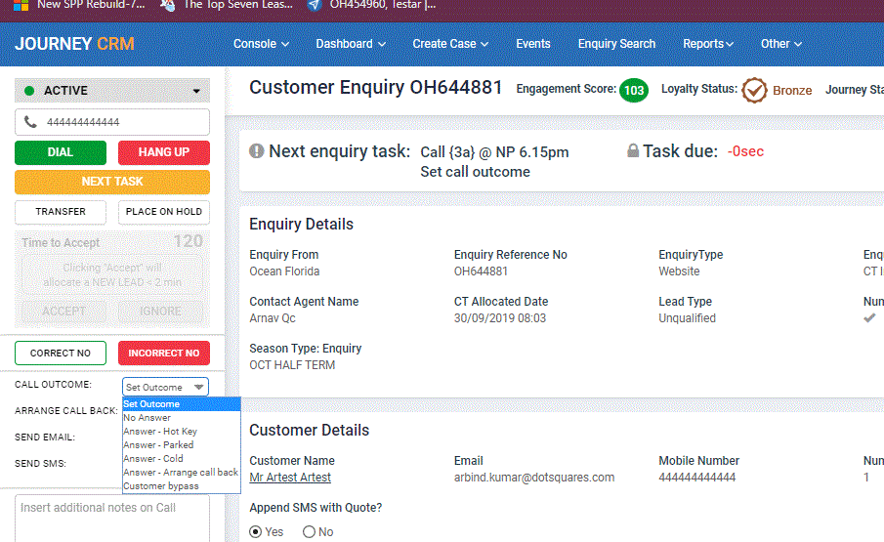This screenshot has width=884, height=542.
Task: Click the green DIAL button
Action: click(61, 152)
